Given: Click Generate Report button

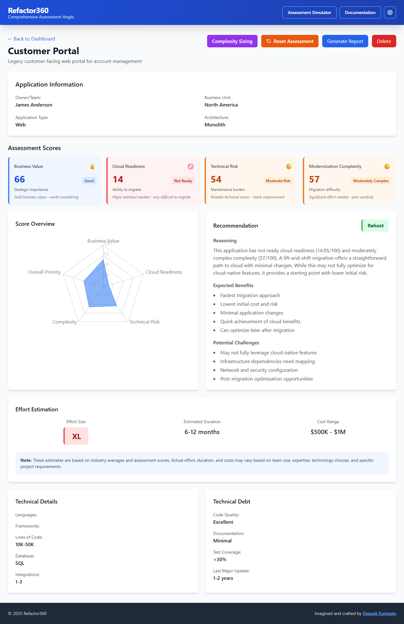Looking at the screenshot, I should click(x=345, y=41).
